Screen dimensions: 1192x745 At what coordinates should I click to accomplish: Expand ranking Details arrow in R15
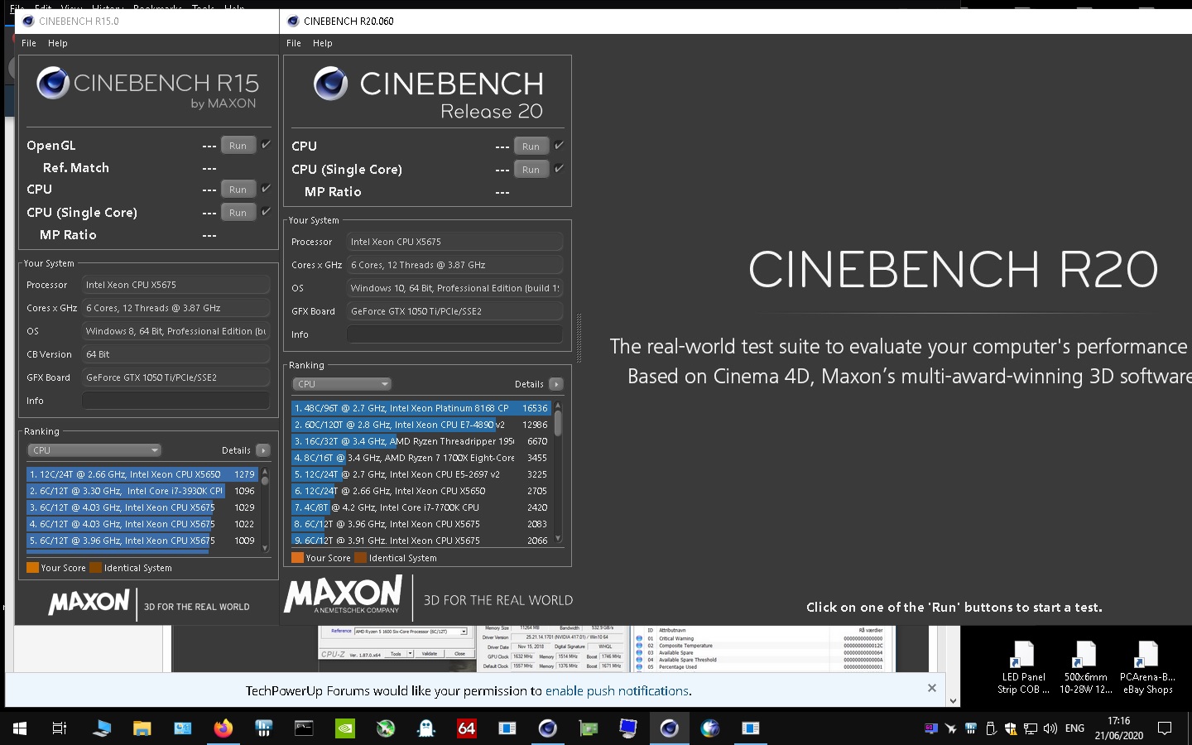coord(263,450)
